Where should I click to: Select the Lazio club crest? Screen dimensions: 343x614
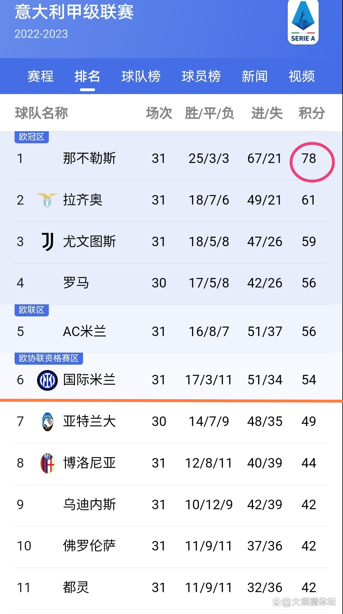click(x=47, y=200)
